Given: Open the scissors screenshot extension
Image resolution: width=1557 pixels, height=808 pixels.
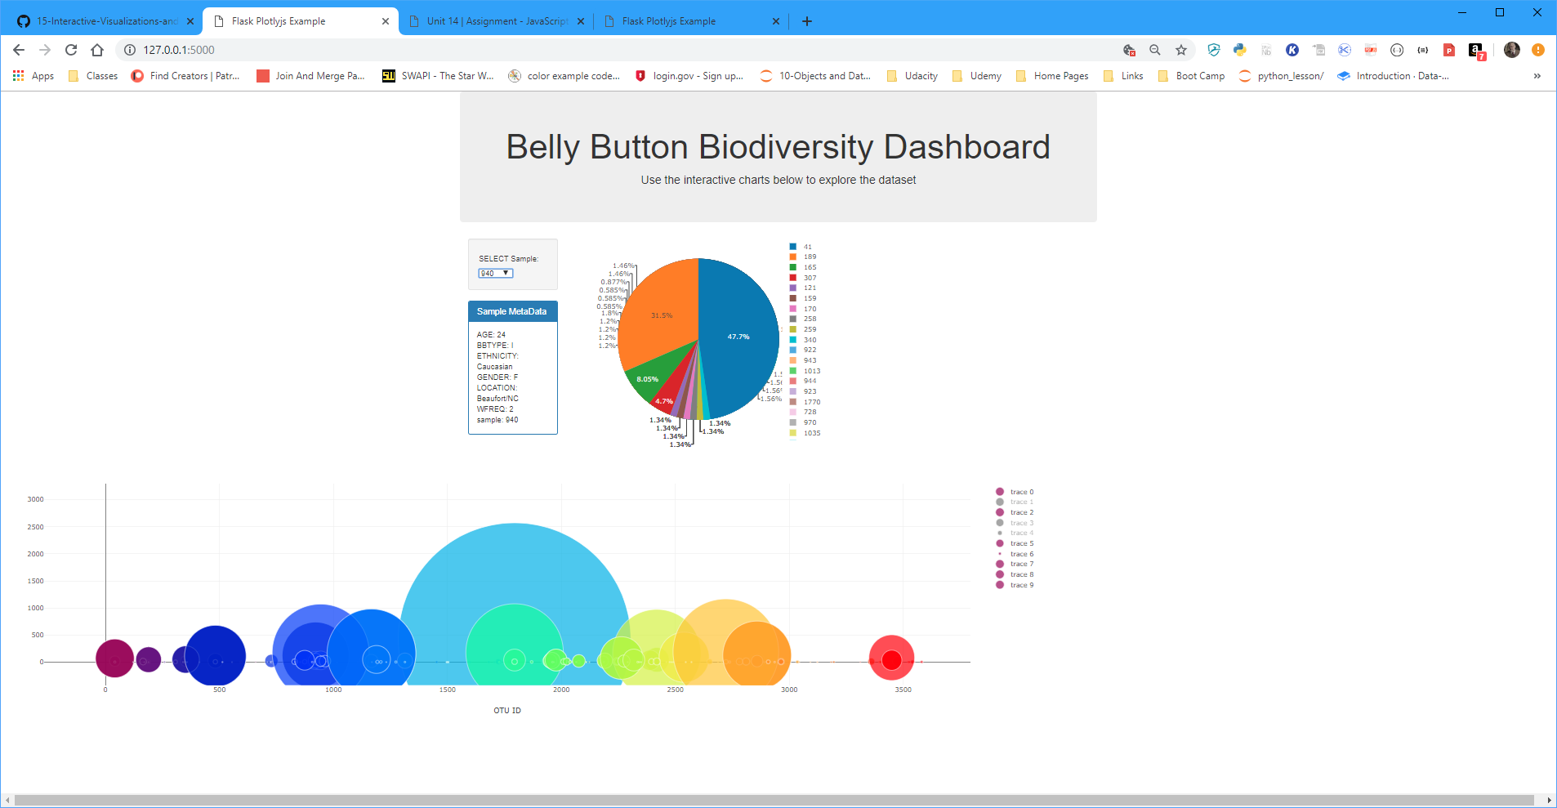Looking at the screenshot, I should pos(1345,50).
